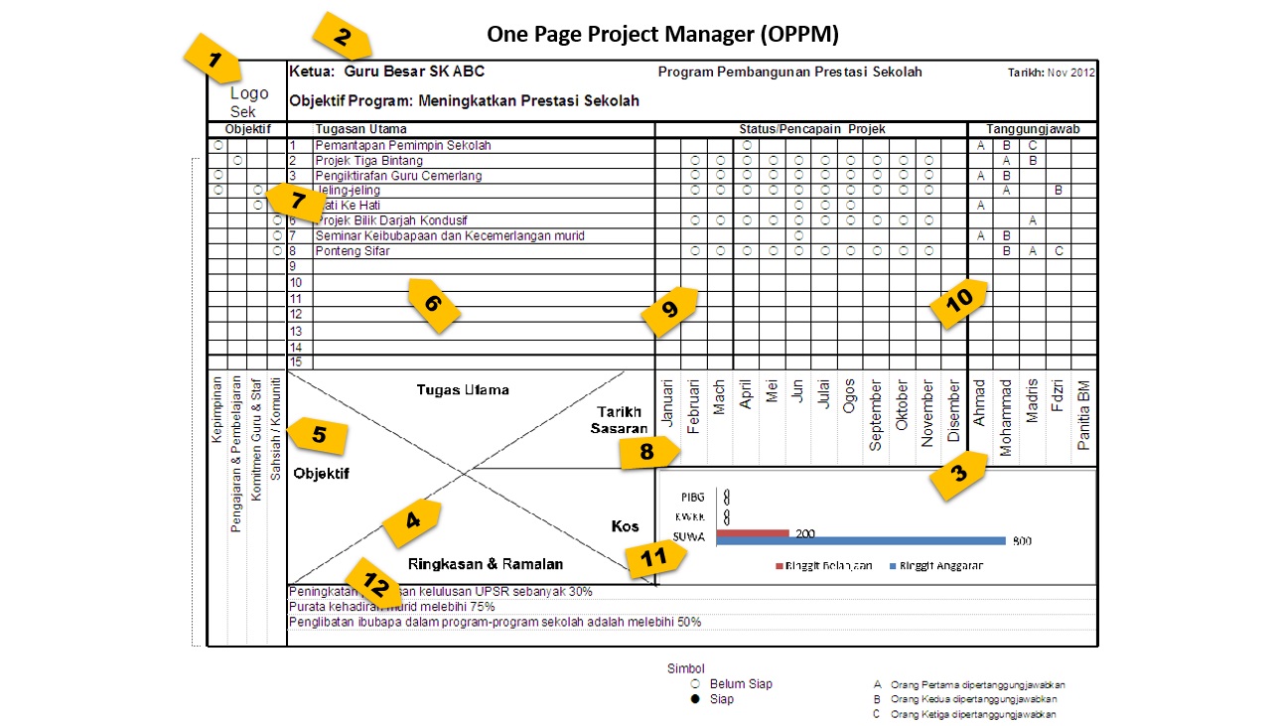Click the Mei month label
Viewport: 1278px width, 726px height.
coord(773,389)
